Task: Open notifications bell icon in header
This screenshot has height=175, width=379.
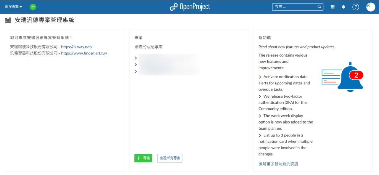Action: pyautogui.click(x=343, y=7)
